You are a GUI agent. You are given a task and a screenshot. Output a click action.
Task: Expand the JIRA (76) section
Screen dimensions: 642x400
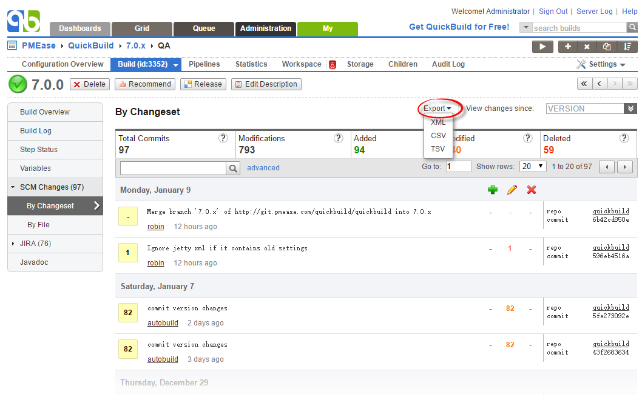(x=13, y=244)
